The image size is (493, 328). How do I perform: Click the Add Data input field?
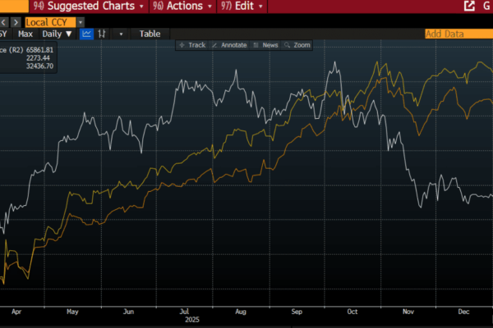click(x=457, y=34)
